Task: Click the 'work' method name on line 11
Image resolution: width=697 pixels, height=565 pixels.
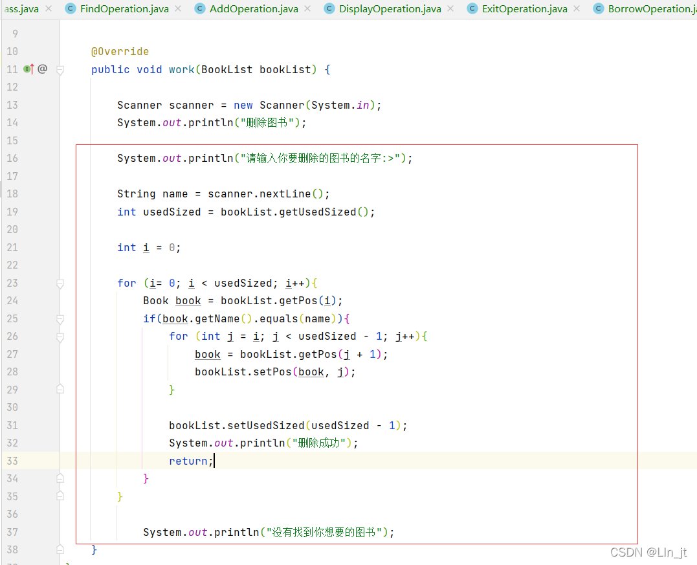Action: click(x=181, y=70)
